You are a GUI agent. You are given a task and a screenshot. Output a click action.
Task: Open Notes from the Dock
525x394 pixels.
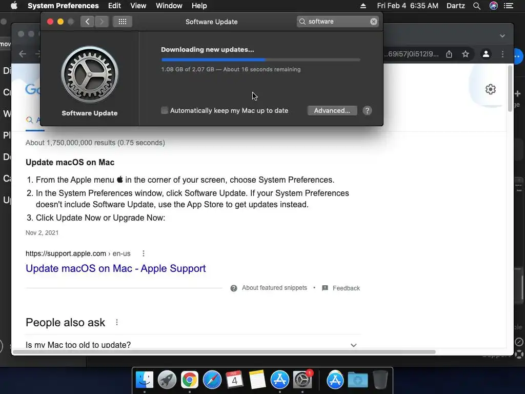click(257, 380)
